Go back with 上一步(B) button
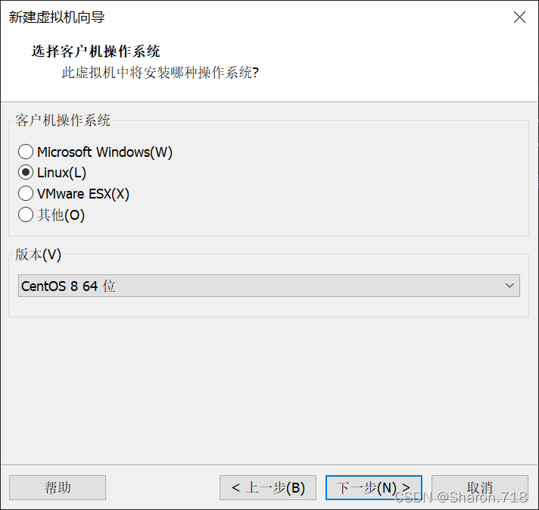The width and height of the screenshot is (539, 510). pyautogui.click(x=268, y=487)
